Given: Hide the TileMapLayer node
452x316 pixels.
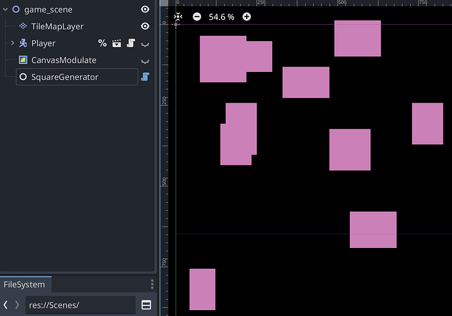Looking at the screenshot, I should point(145,26).
